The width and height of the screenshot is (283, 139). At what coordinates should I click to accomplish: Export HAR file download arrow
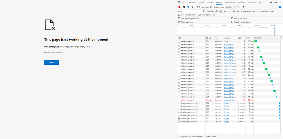tap(243, 7)
